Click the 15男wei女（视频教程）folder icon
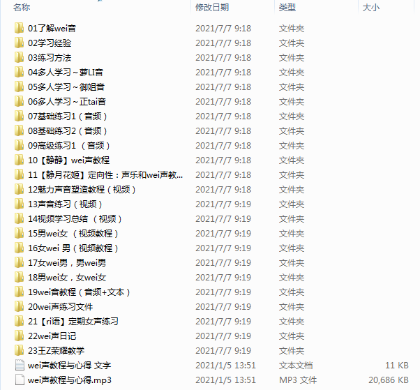 point(19,233)
